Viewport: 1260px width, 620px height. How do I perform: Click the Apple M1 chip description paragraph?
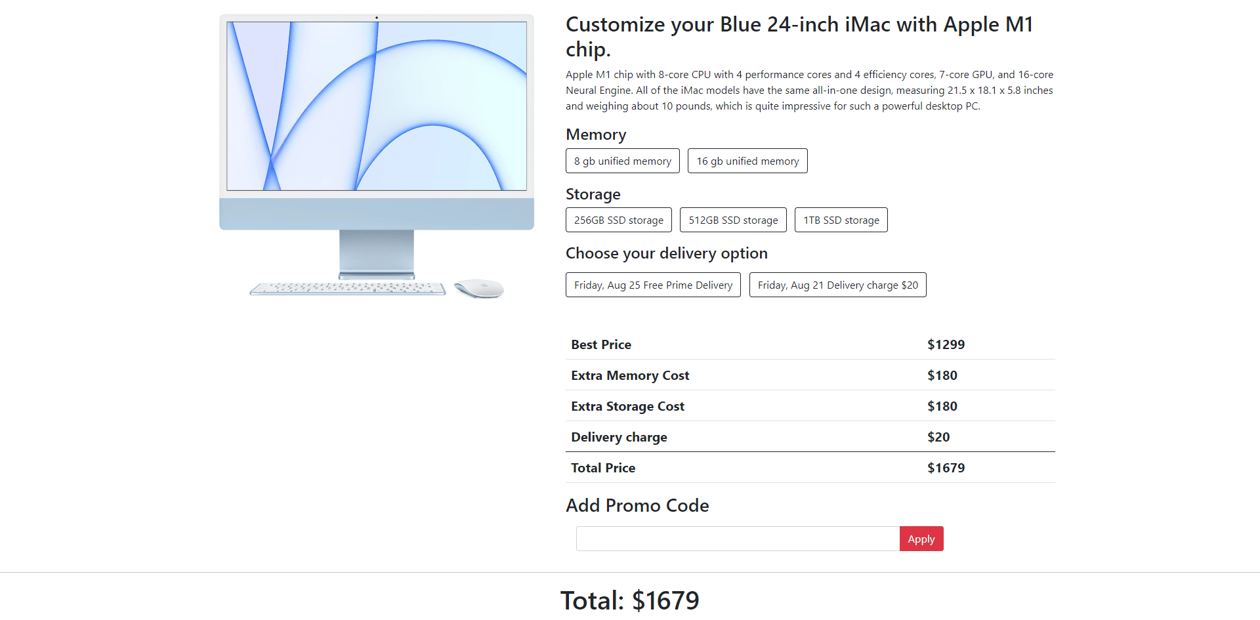809,91
